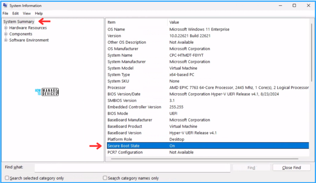Click the Close Find button
The image size is (316, 183).
coord(291,168)
